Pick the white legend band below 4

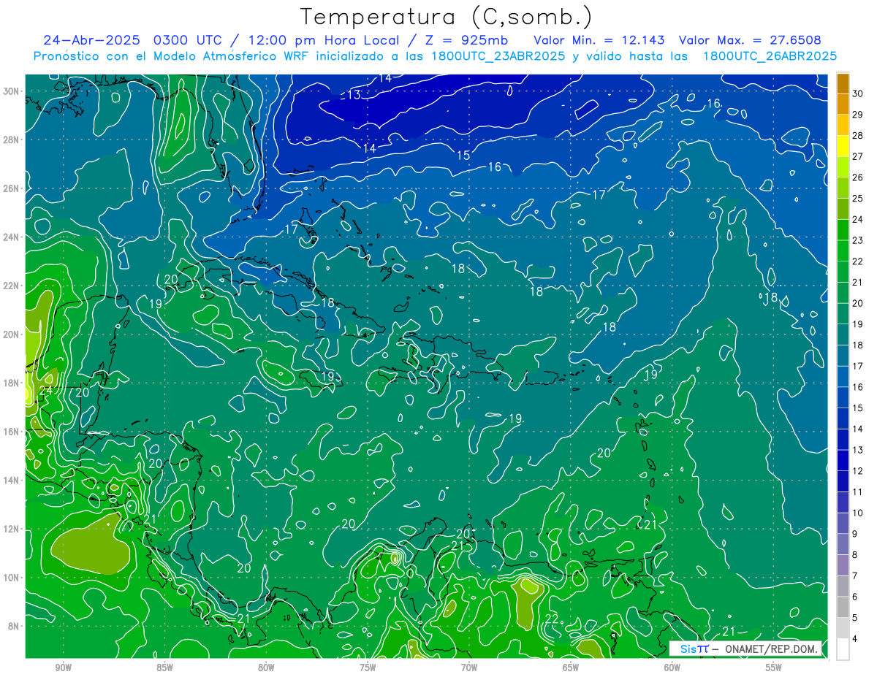coord(843,649)
